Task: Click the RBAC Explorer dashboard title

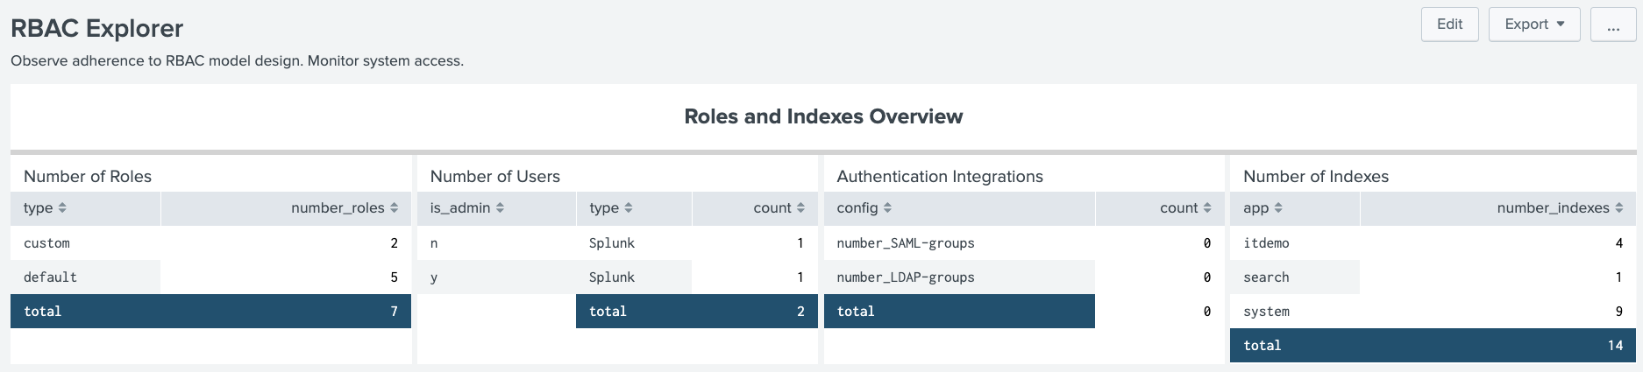Action: [97, 28]
